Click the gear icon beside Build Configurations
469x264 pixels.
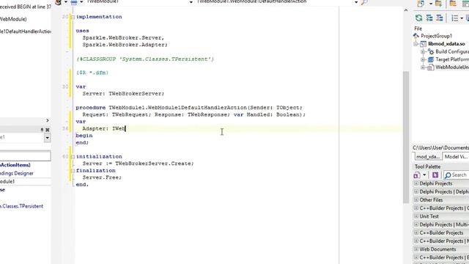click(x=431, y=52)
